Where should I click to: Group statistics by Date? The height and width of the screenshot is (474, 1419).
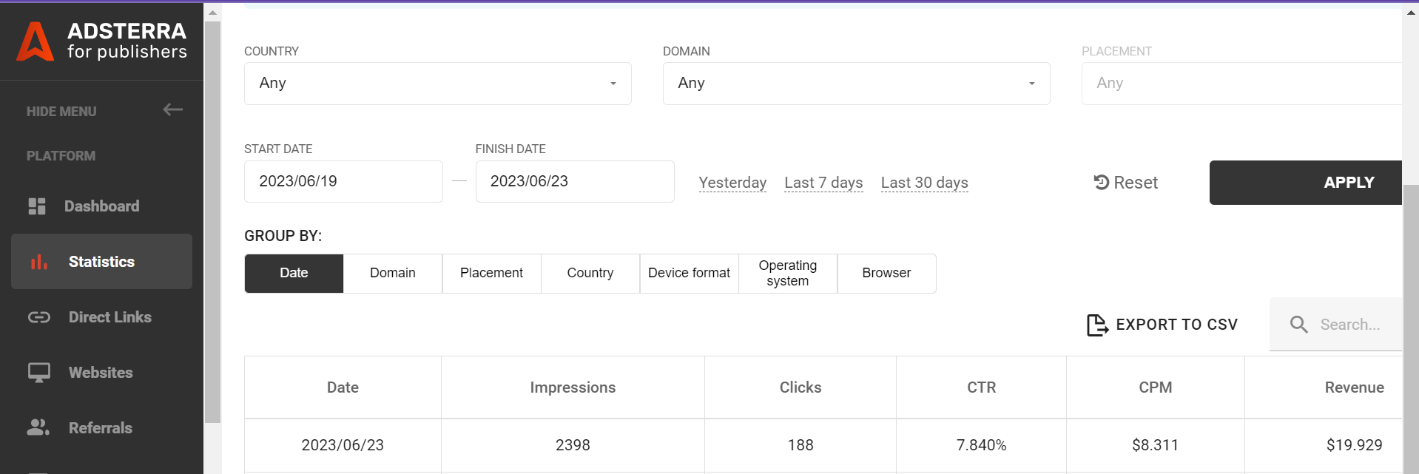(294, 273)
